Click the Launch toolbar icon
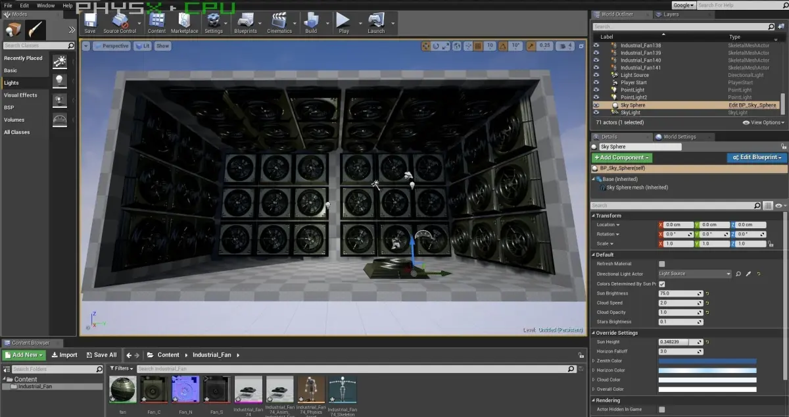Screen dimensions: 789x417 tap(376, 20)
